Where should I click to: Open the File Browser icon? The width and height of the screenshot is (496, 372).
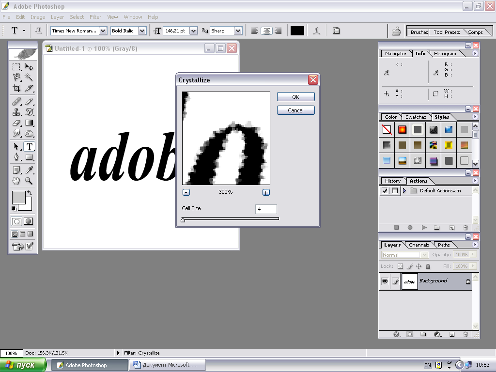396,31
